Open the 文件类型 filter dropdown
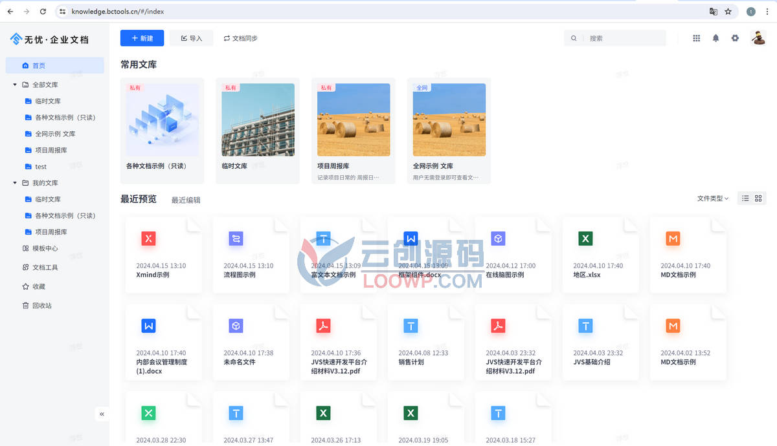This screenshot has width=777, height=446. pyautogui.click(x=713, y=198)
